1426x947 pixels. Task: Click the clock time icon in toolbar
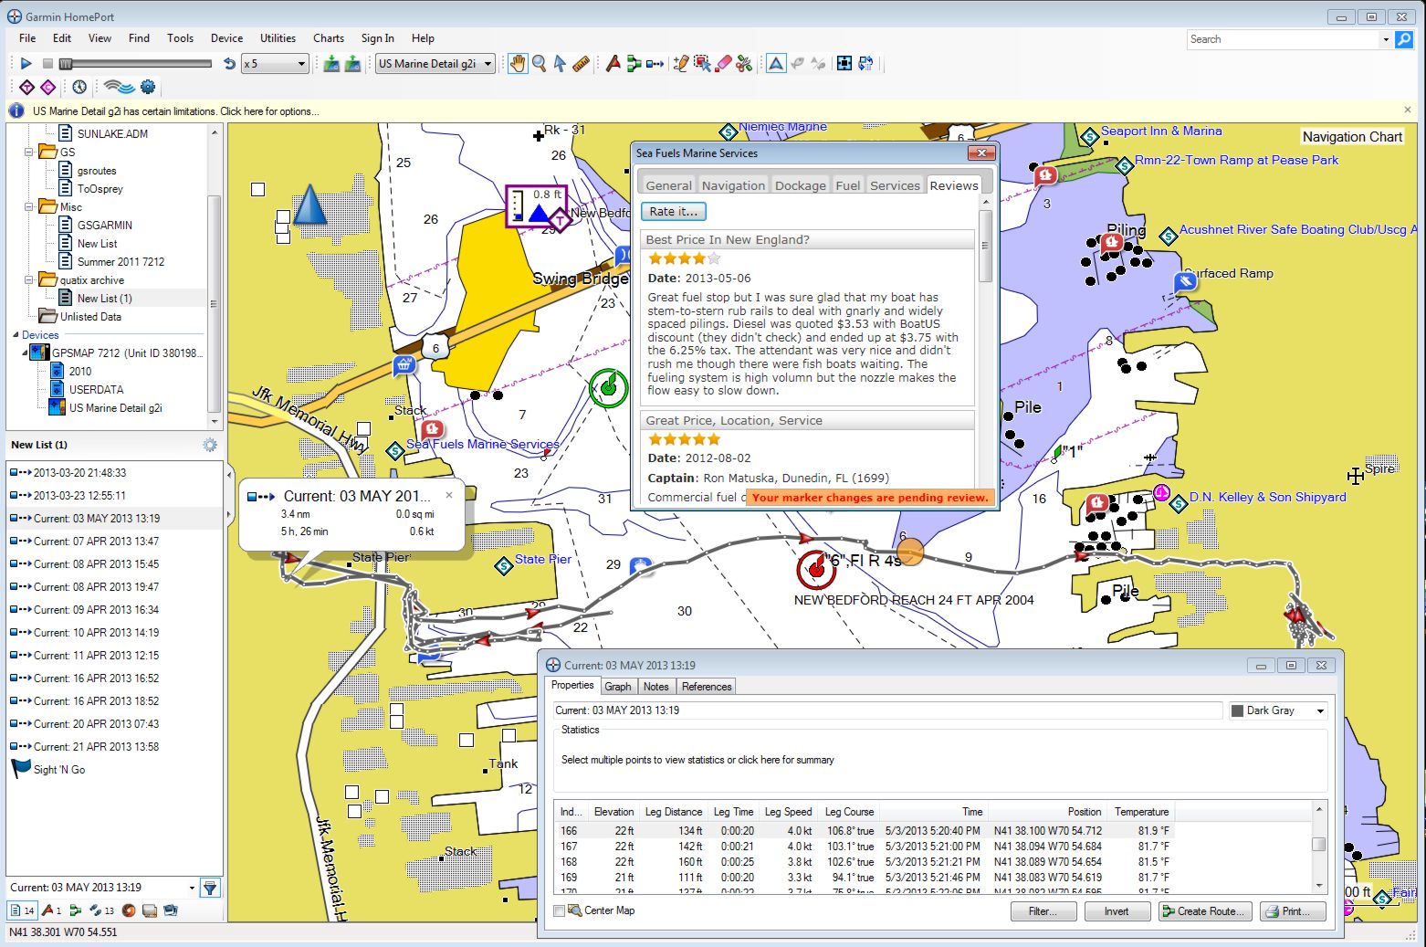(x=79, y=87)
